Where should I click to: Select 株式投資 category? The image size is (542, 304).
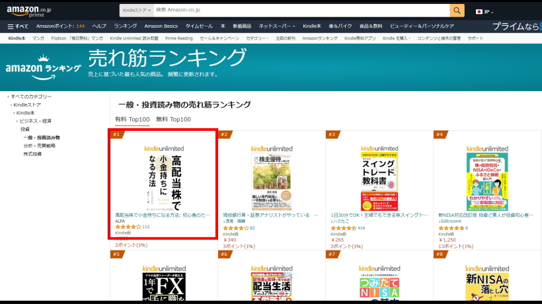[32, 154]
